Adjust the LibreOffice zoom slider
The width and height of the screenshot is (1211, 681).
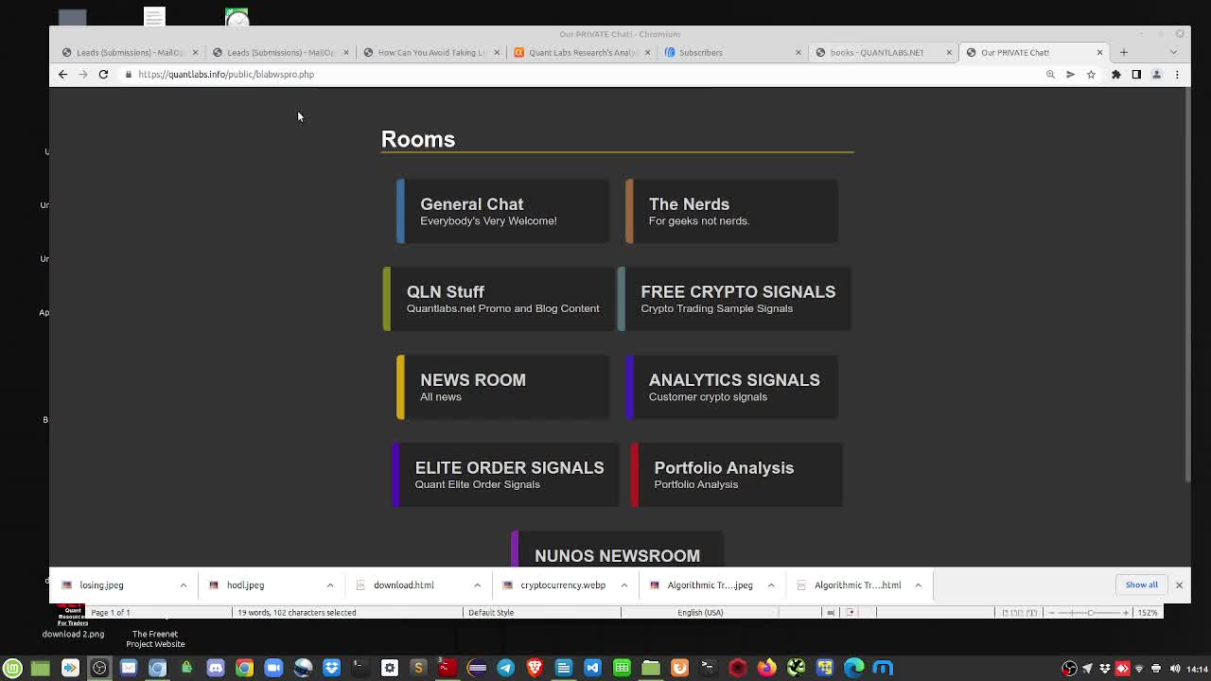(x=1091, y=612)
